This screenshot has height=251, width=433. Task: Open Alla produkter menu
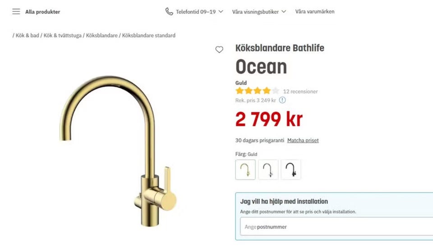click(42, 12)
